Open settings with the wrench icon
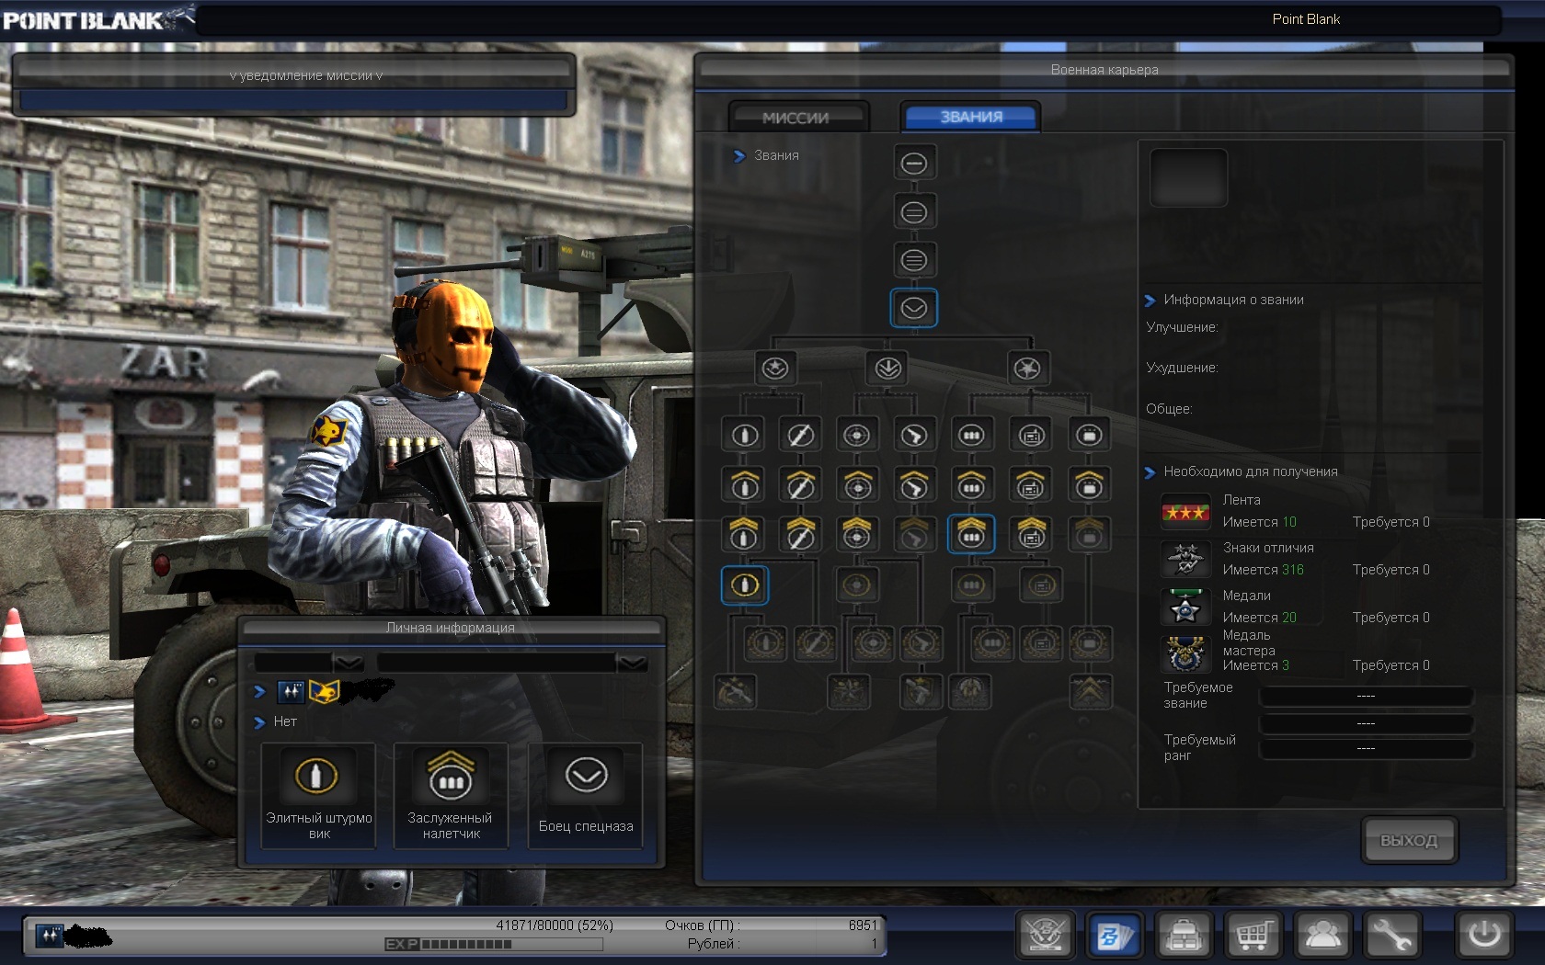The height and width of the screenshot is (965, 1545). pos(1391,936)
